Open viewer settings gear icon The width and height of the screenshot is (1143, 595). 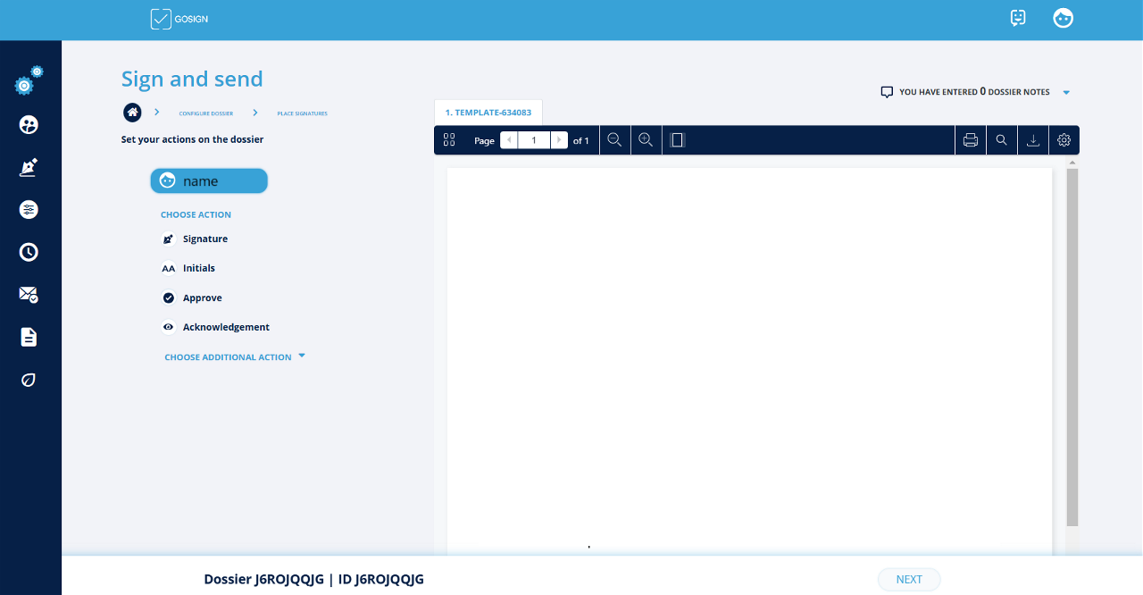tap(1064, 140)
